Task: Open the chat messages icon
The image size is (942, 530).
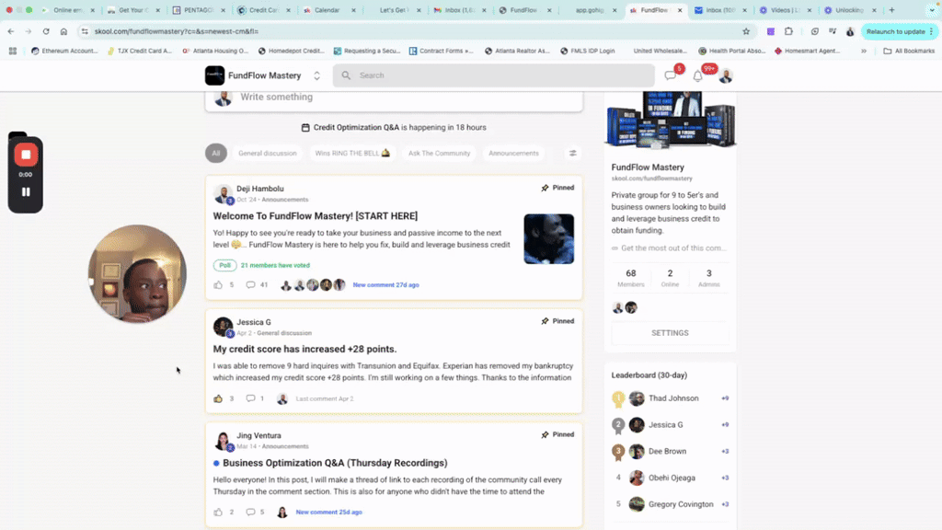Action: point(670,75)
